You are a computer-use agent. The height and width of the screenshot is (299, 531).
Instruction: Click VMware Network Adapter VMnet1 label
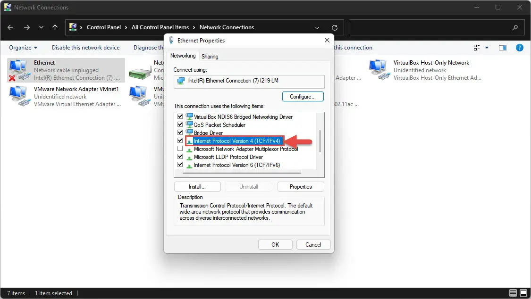76,89
